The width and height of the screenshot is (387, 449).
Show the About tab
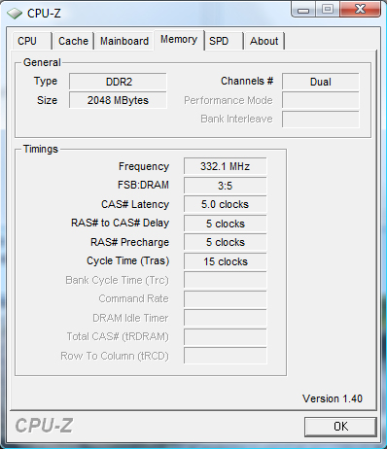coord(264,41)
